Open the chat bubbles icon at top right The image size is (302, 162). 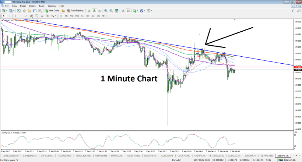[x=299, y=11]
